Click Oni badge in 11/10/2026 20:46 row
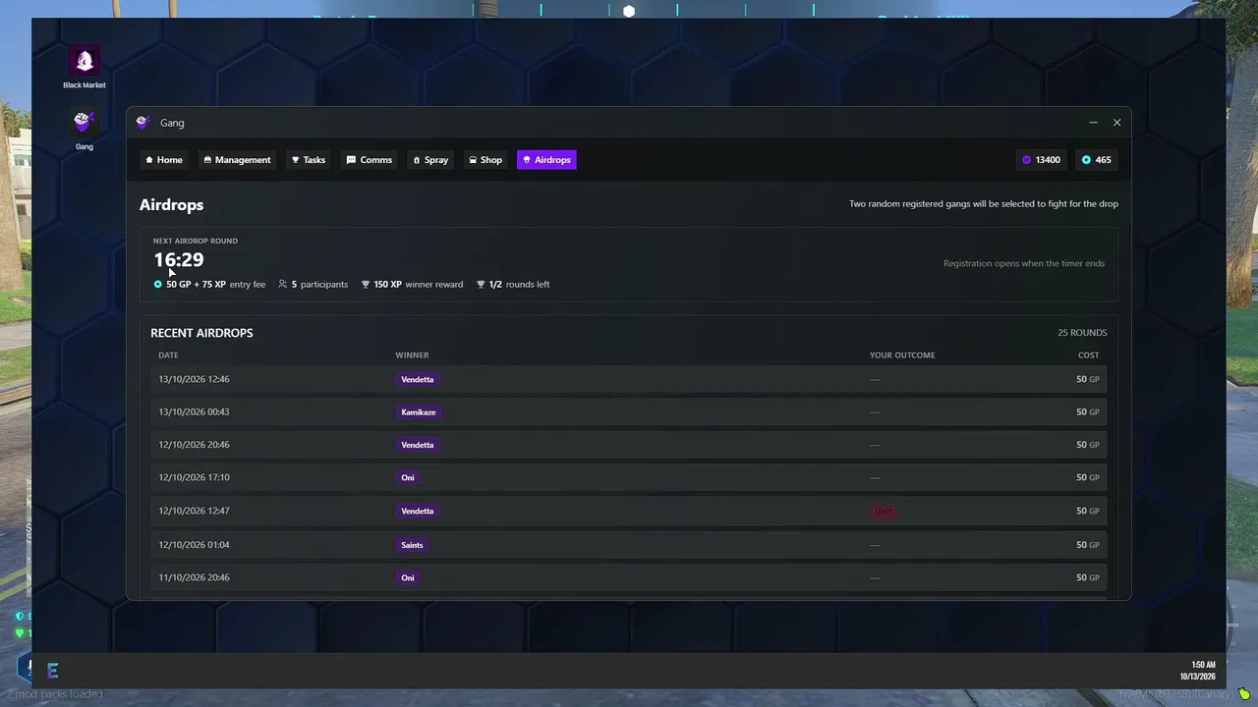The image size is (1258, 707). coord(408,578)
